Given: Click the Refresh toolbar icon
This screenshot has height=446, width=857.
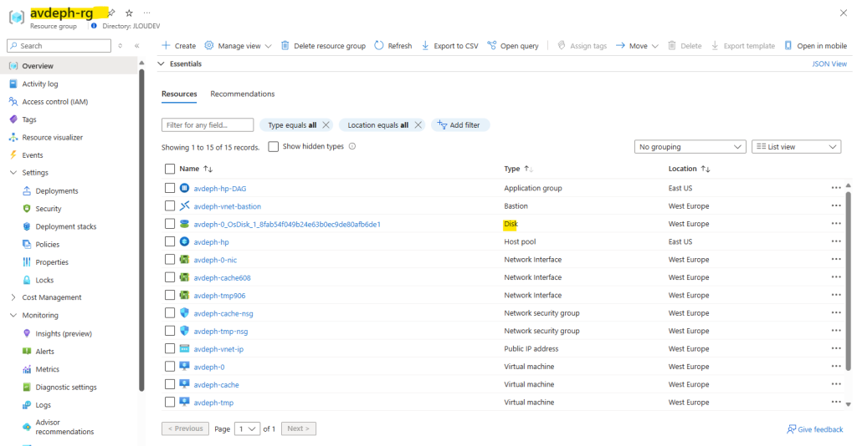Looking at the screenshot, I should coord(379,46).
